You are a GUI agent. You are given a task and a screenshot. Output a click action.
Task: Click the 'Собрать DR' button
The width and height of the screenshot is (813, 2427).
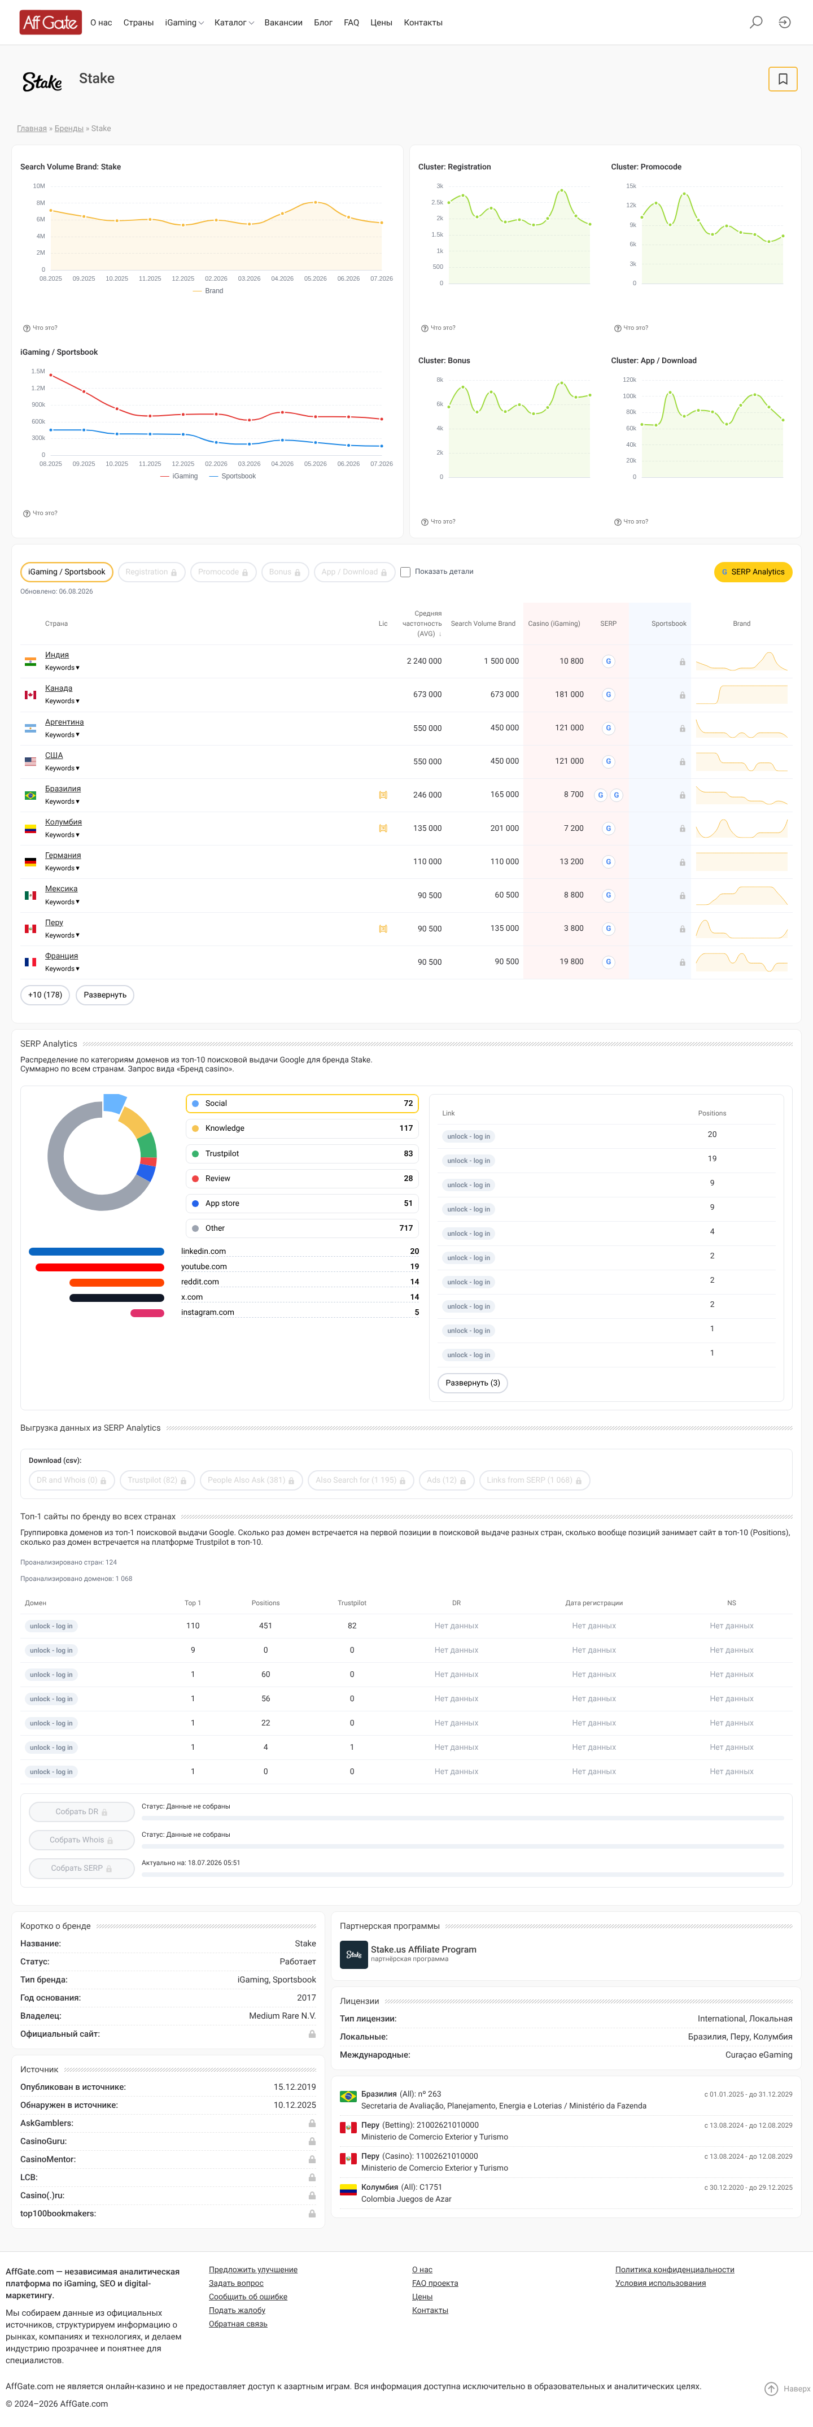81,1812
